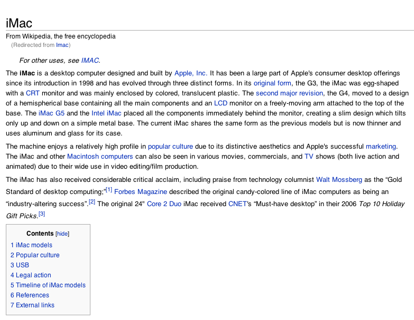Visit the CNET link
The width and height of the screenshot is (414, 320).
coord(237,204)
